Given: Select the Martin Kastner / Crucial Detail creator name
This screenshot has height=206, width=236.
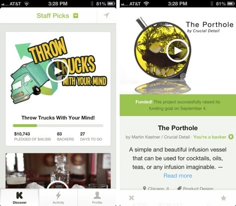Looking at the screenshot, I should point(160,137).
